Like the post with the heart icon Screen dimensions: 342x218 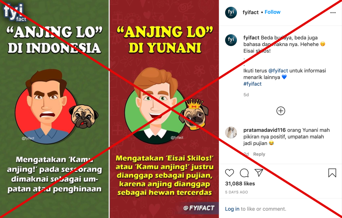point(229,173)
